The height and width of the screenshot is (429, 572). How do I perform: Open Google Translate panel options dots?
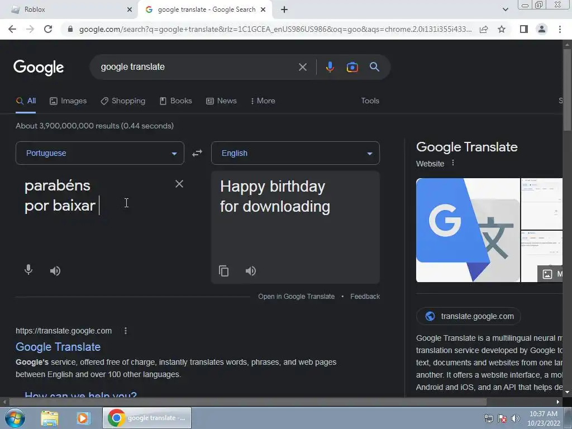click(x=452, y=163)
